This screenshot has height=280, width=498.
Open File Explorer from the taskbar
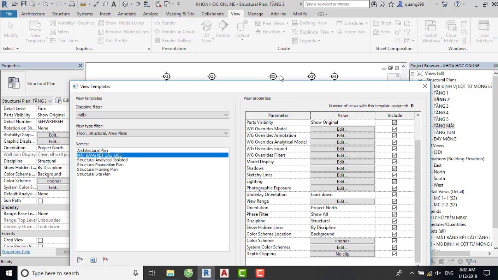pyautogui.click(x=170, y=273)
